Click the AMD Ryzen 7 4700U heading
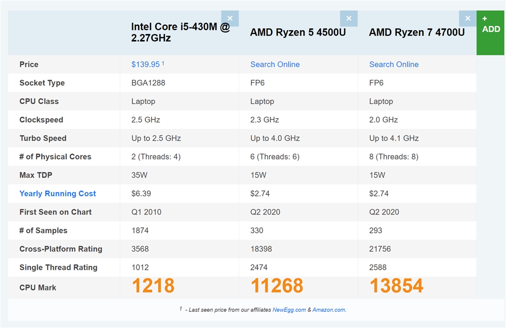 tap(417, 33)
